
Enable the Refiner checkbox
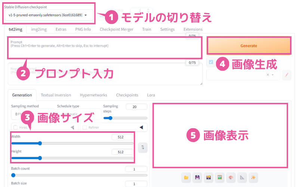click(x=85, y=127)
